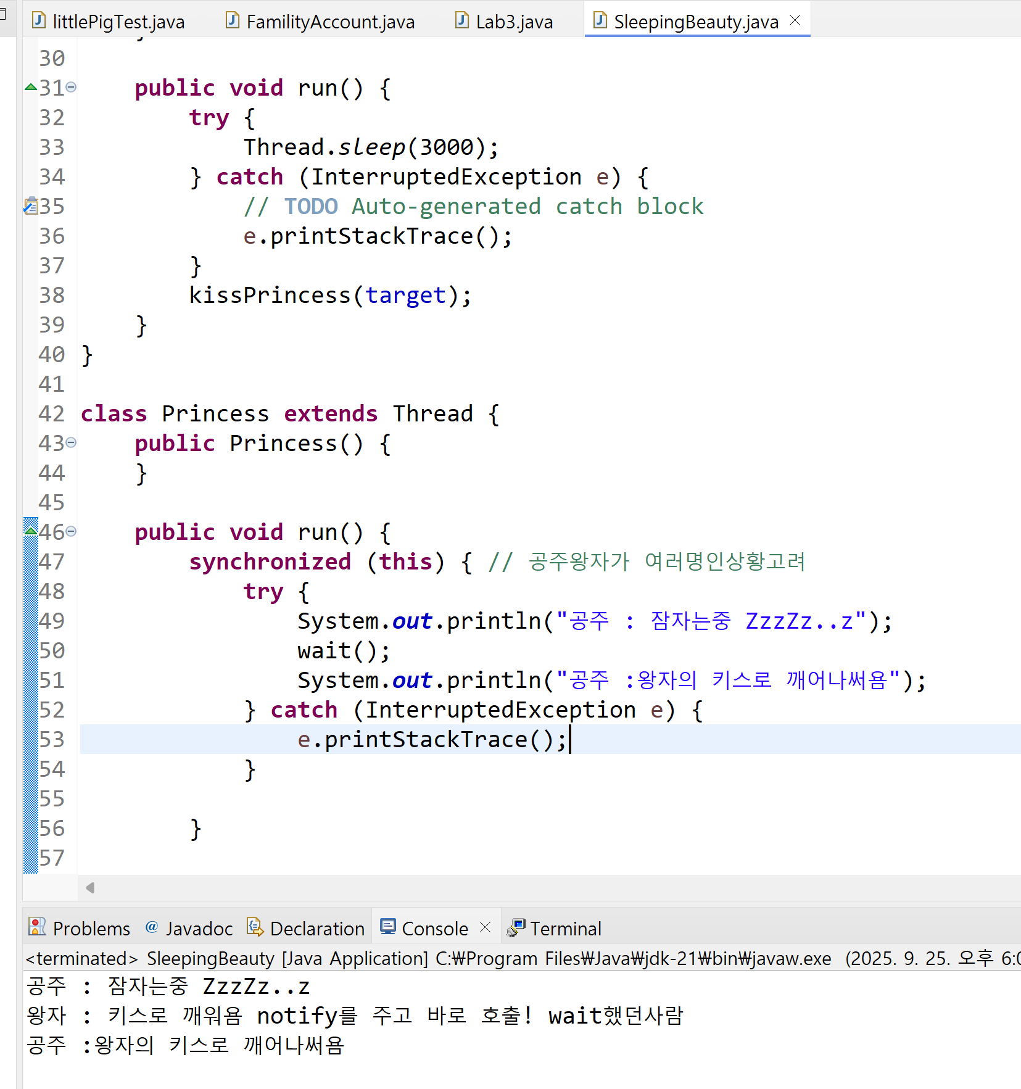
Task: Click the Declaration tab icon
Action: click(255, 927)
